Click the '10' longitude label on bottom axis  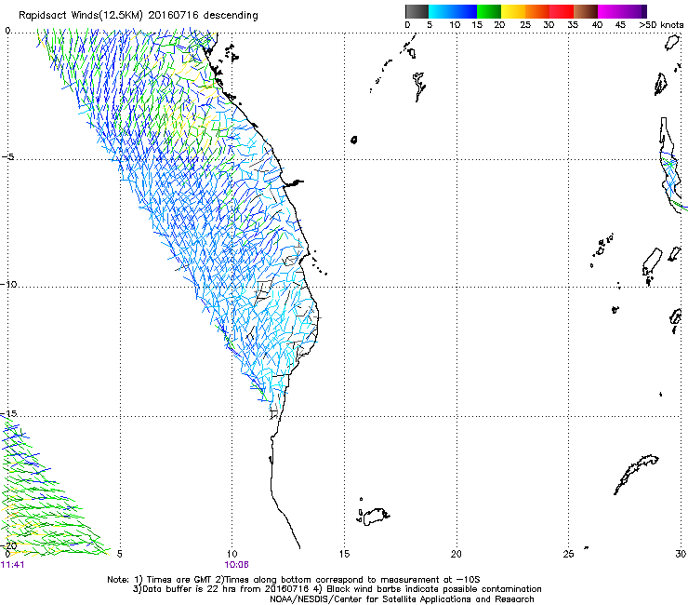click(x=232, y=554)
